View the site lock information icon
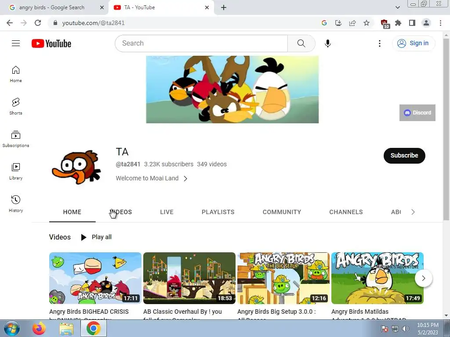The image size is (450, 337). click(55, 23)
